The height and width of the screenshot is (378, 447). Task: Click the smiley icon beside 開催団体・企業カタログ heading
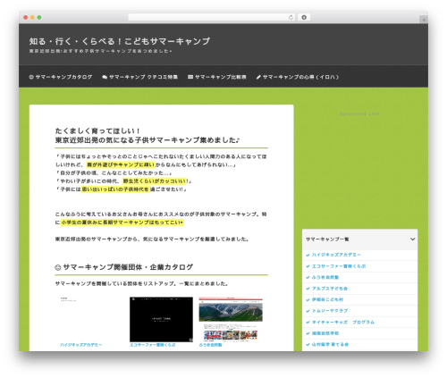click(x=58, y=267)
